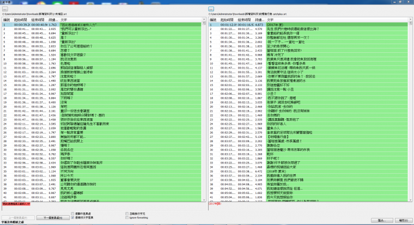Select row 31 in the left subtitle list
414x225 pixels.
tap(102, 154)
